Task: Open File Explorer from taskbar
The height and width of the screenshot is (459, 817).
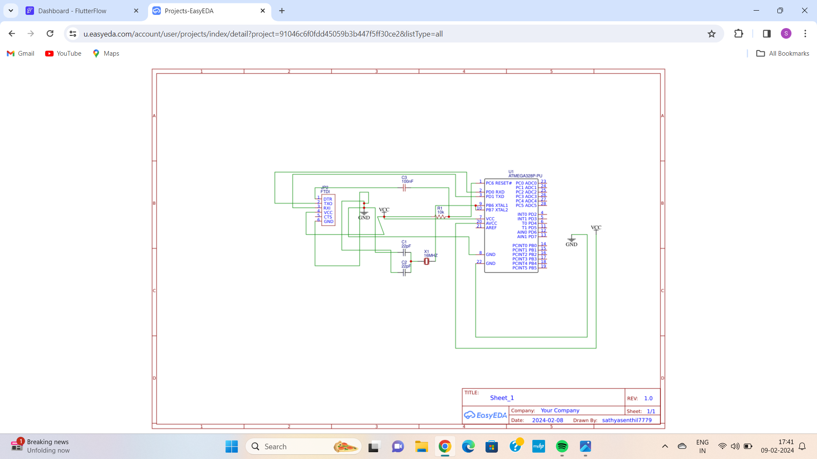Action: (x=421, y=446)
